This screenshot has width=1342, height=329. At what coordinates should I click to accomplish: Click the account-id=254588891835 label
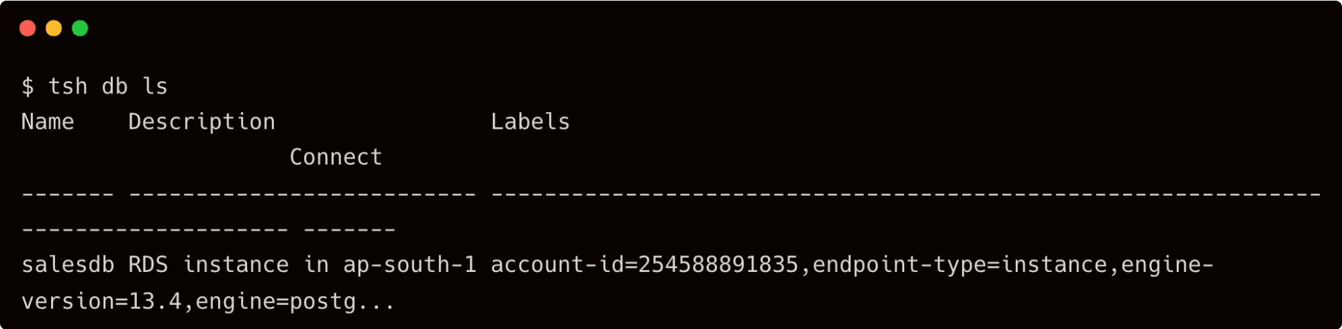pos(644,265)
